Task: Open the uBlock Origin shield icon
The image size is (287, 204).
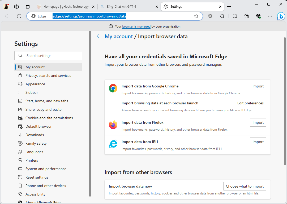Action: pos(210,16)
